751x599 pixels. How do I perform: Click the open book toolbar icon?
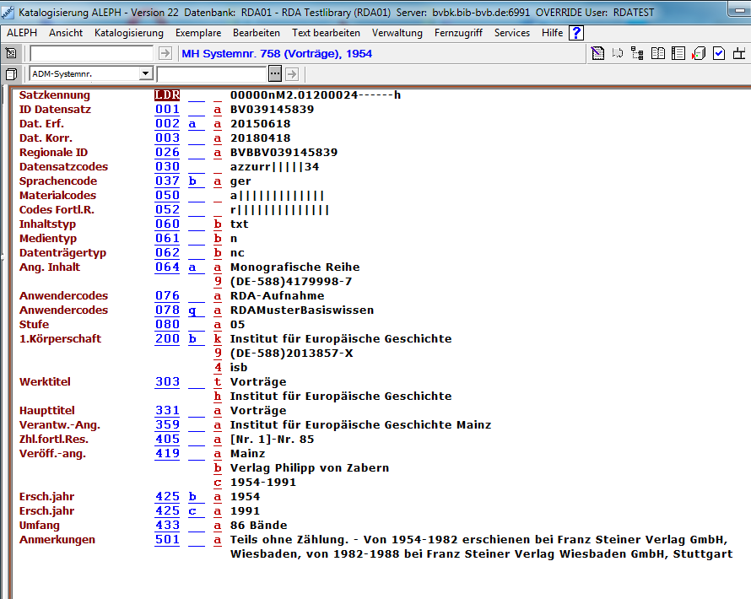coord(658,54)
